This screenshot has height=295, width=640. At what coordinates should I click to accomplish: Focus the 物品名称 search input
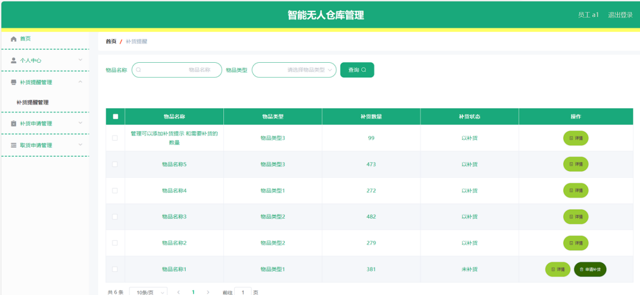pos(177,70)
